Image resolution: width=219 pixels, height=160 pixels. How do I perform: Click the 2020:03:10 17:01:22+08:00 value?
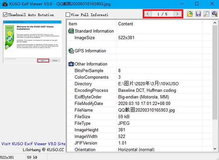[x=144, y=104]
